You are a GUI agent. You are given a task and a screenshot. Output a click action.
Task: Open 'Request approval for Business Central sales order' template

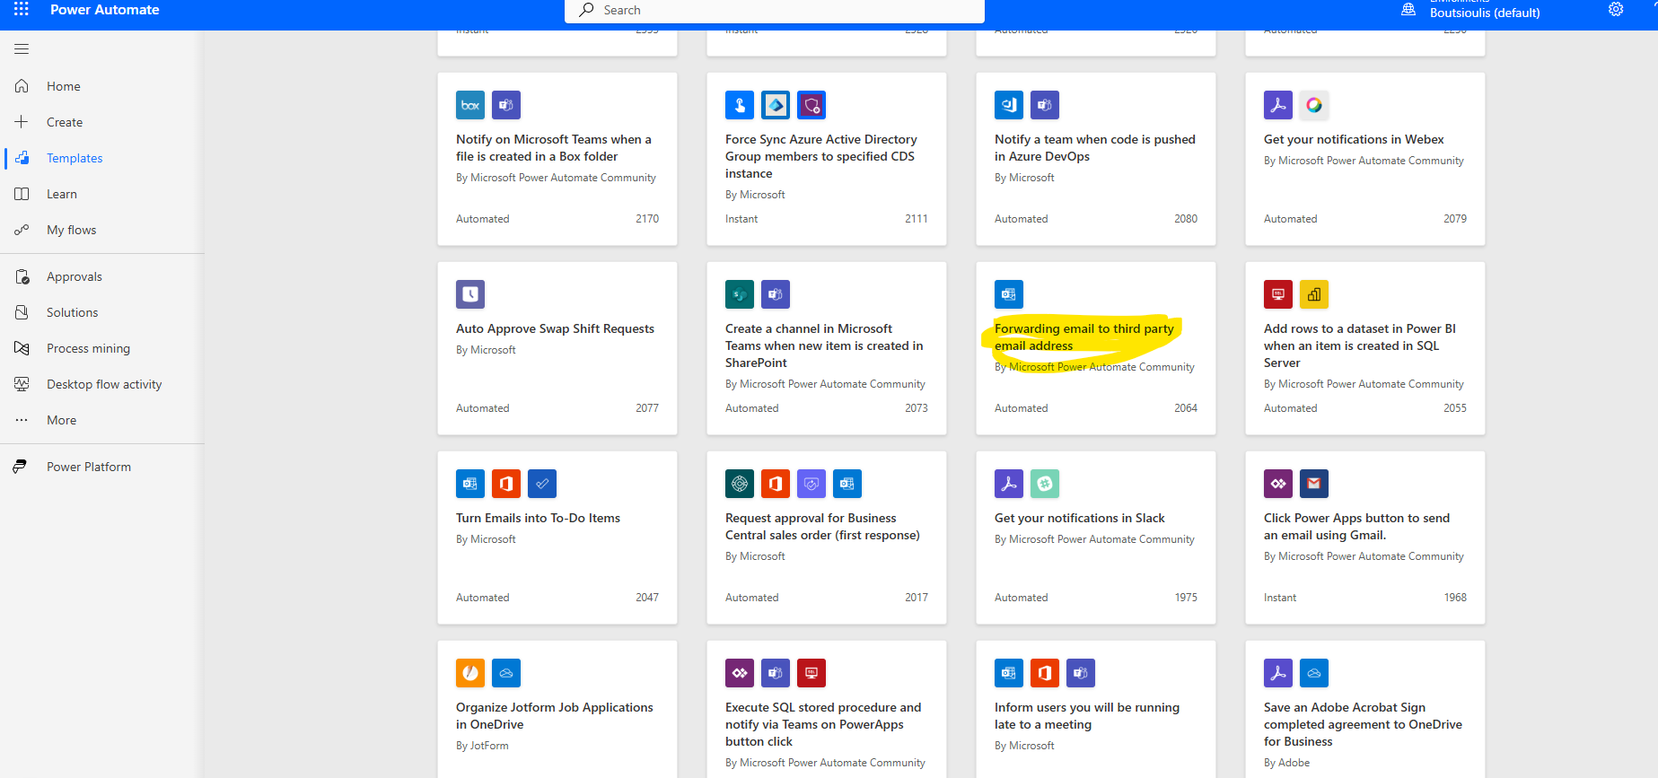tap(822, 527)
